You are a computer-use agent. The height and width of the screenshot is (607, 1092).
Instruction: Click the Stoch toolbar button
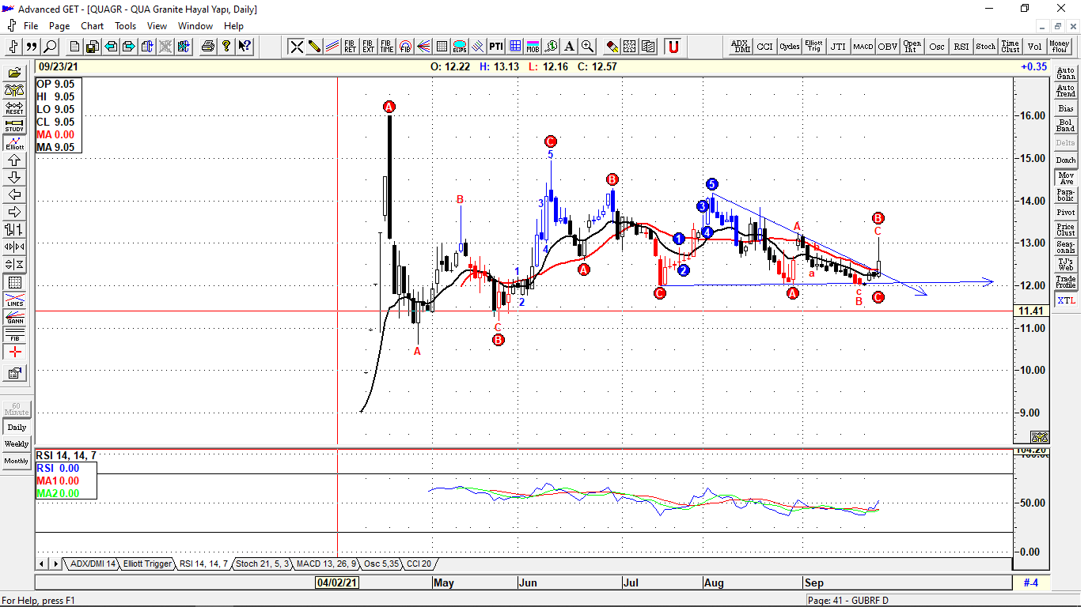coord(985,47)
